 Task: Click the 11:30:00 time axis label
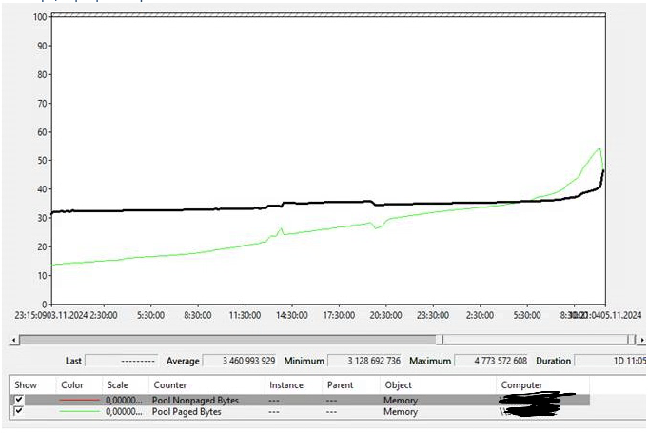coord(245,315)
